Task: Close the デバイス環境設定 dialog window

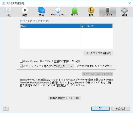Action: (130, 3)
